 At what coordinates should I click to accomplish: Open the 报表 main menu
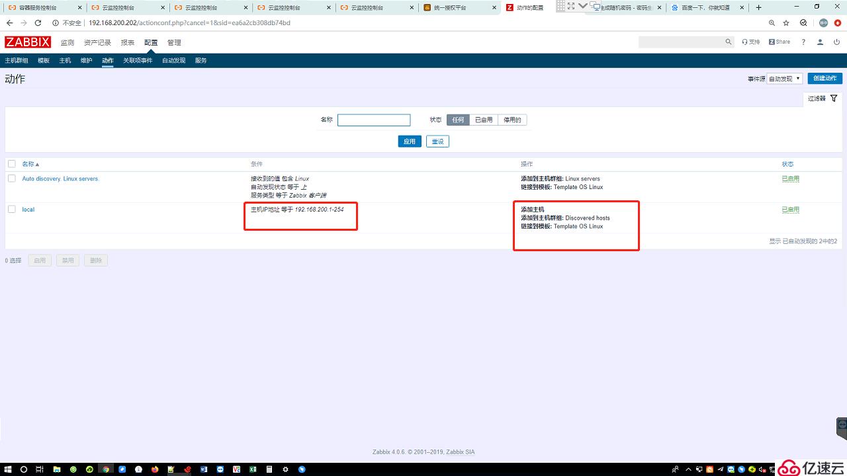(128, 42)
